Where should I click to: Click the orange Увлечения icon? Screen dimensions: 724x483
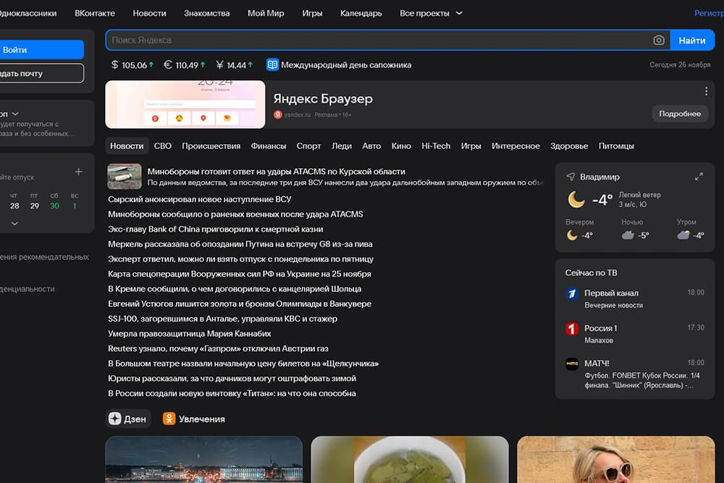169,419
